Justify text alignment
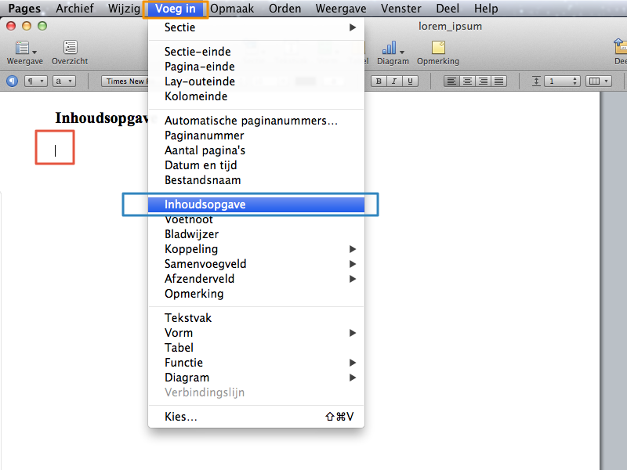Viewport: 627px width, 470px height. pyautogui.click(x=498, y=81)
